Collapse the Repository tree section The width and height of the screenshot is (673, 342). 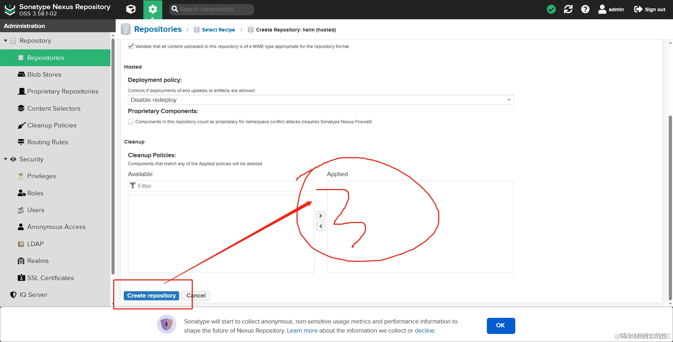[x=6, y=41]
